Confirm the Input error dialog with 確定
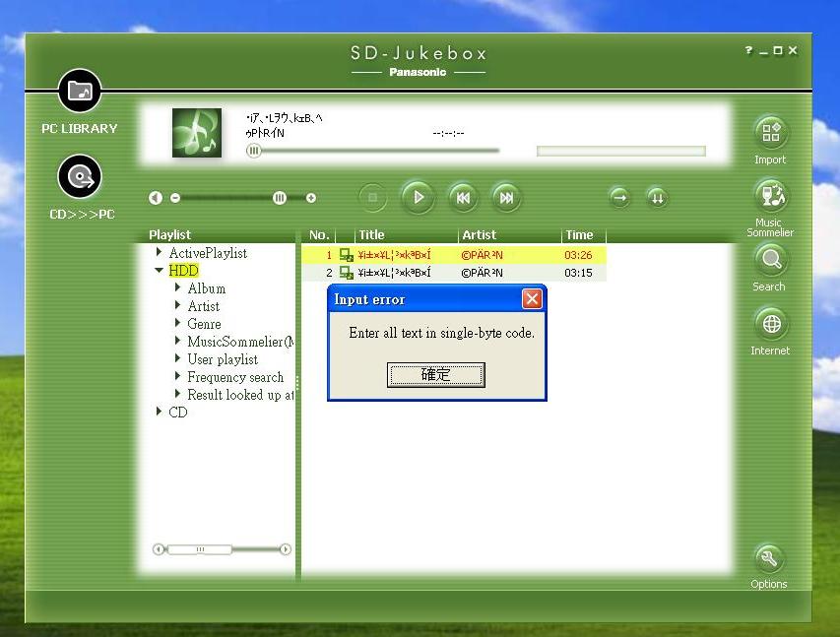 coord(435,374)
